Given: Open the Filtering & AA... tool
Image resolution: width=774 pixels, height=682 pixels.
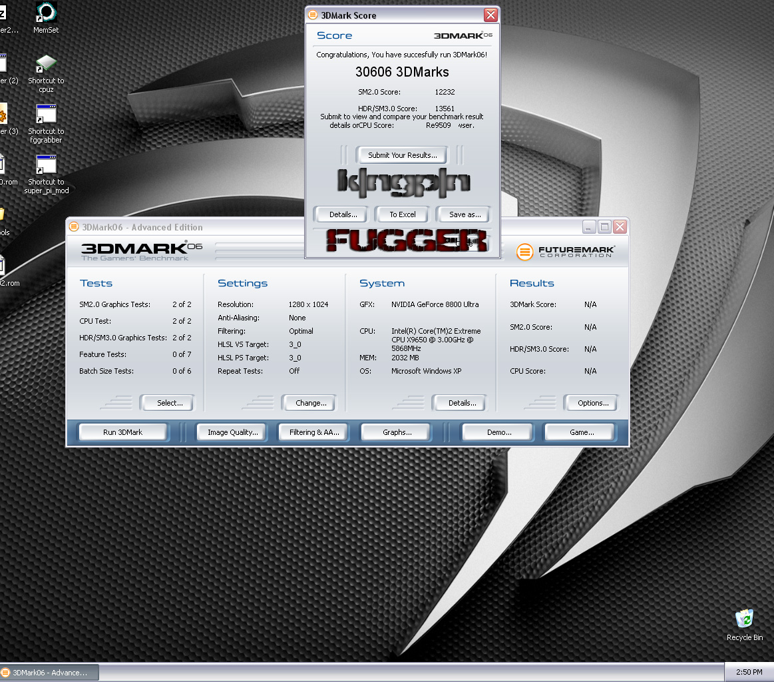Looking at the screenshot, I should click(x=314, y=432).
